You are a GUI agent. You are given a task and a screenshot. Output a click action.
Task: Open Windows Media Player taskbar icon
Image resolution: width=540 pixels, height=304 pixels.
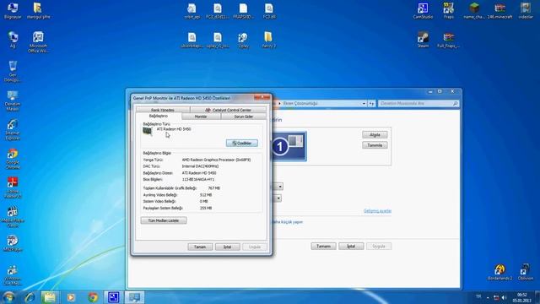pos(71,297)
